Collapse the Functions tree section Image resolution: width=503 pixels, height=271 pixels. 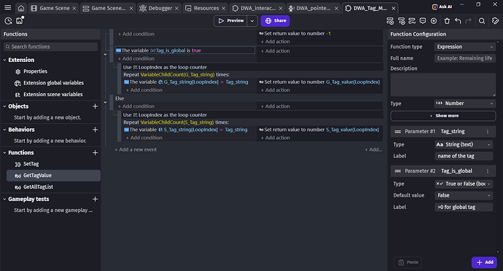click(4, 153)
